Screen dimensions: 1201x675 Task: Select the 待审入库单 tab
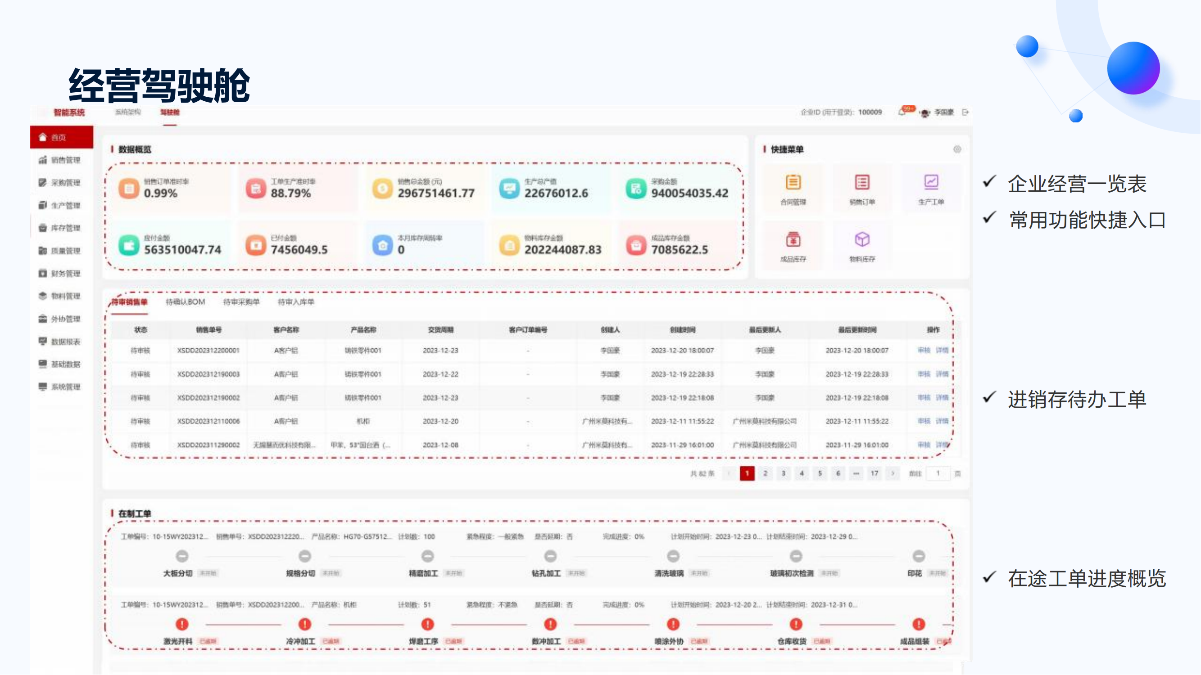(x=296, y=302)
